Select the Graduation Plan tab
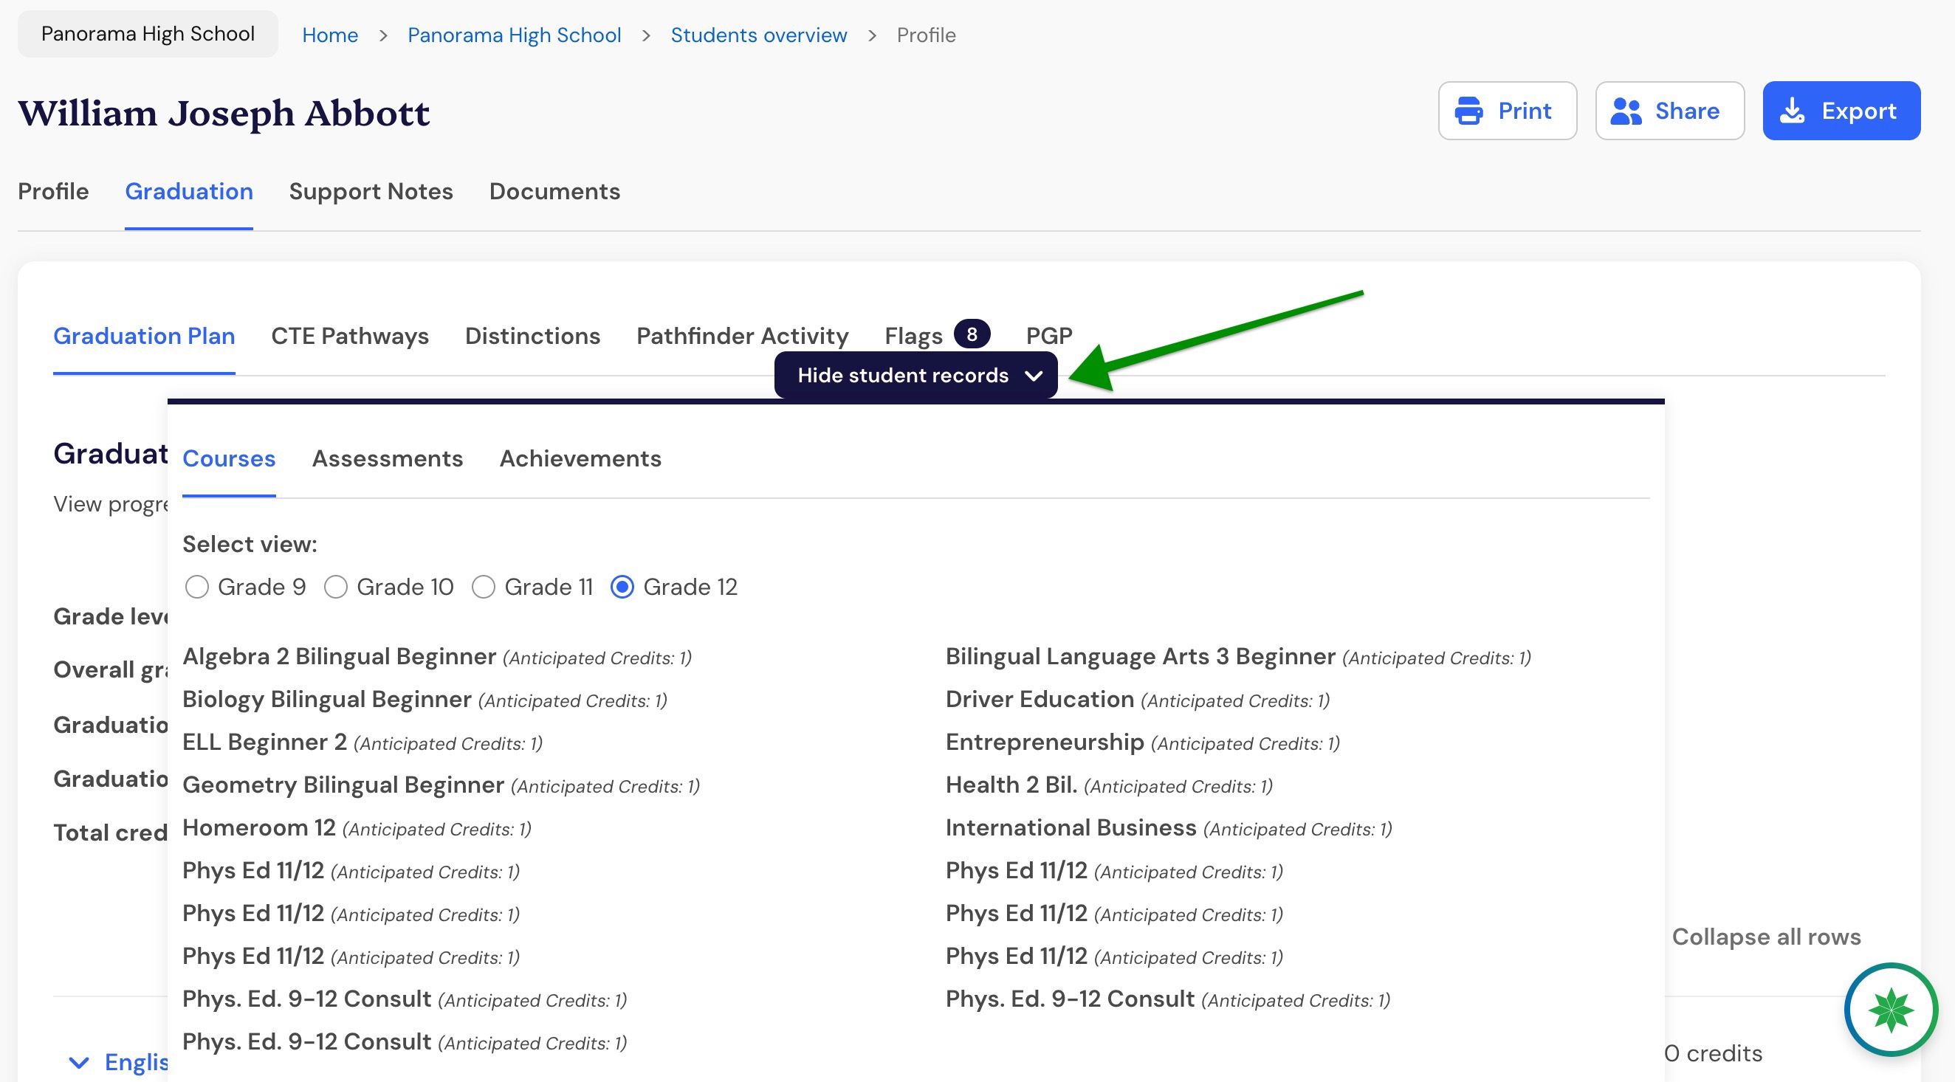 coord(144,335)
